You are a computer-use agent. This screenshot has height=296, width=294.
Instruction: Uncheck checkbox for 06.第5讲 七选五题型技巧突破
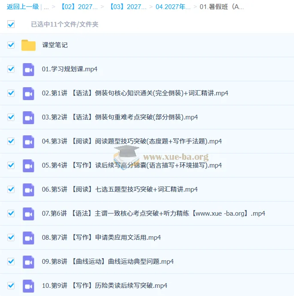[11, 189]
